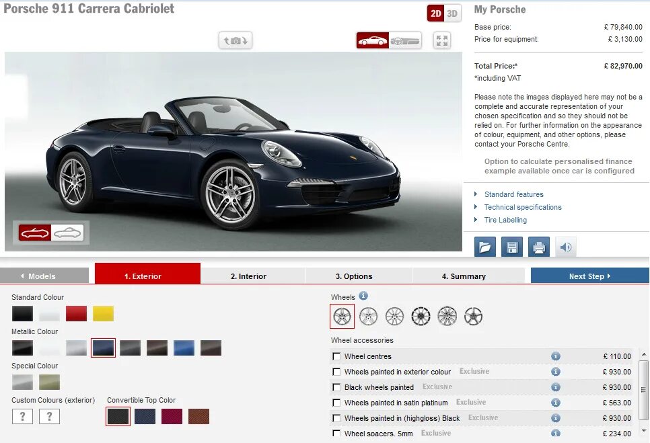Select red convertible top colour
The width and height of the screenshot is (650, 443).
click(172, 417)
